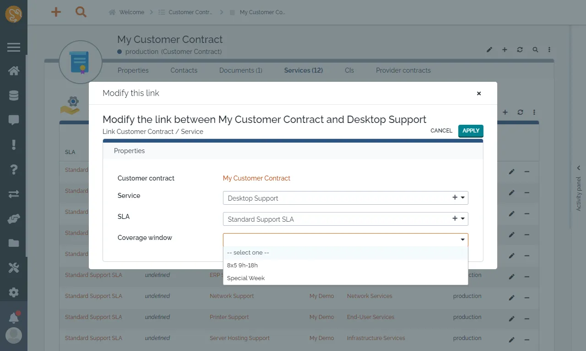Screen dimensions: 586x351
Task: Open the global search magnifier icon
Action: point(81,12)
